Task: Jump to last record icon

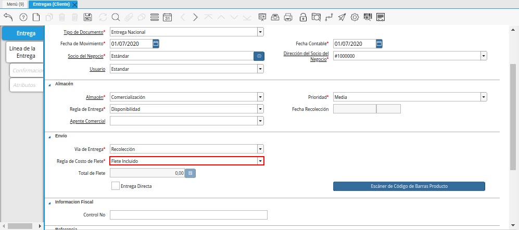Action: click(247, 17)
